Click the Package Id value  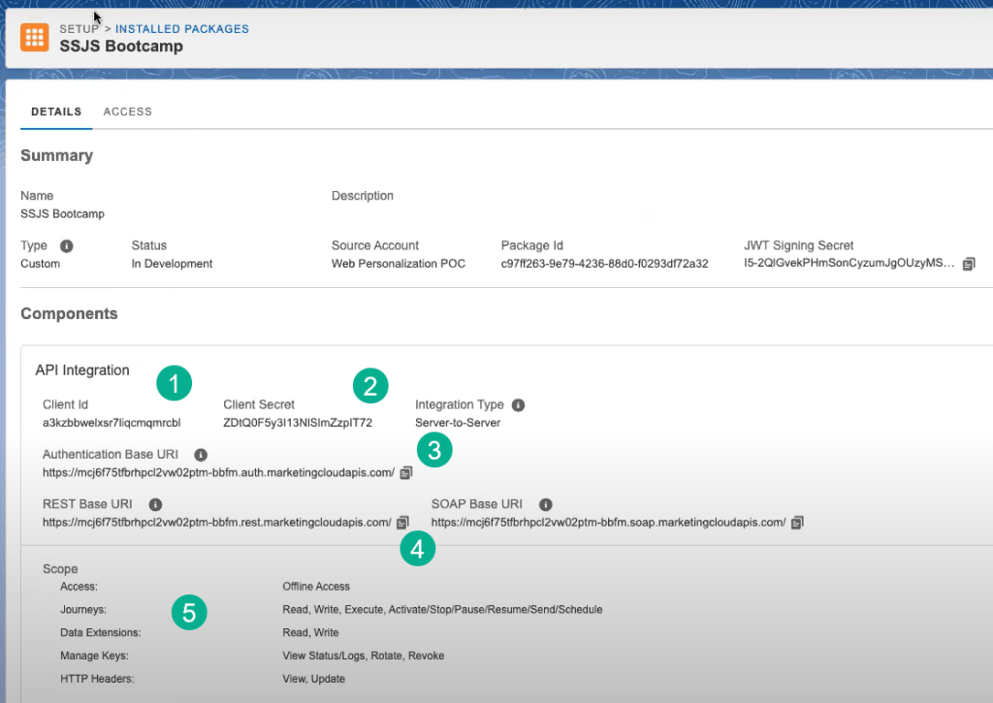(604, 264)
